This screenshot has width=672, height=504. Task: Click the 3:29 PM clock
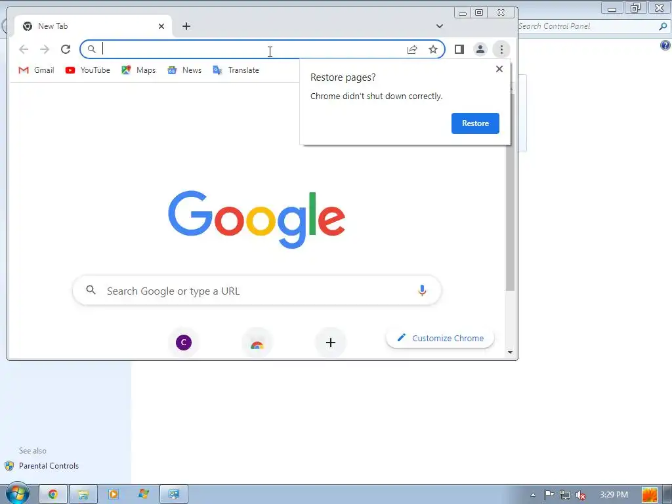tap(614, 495)
